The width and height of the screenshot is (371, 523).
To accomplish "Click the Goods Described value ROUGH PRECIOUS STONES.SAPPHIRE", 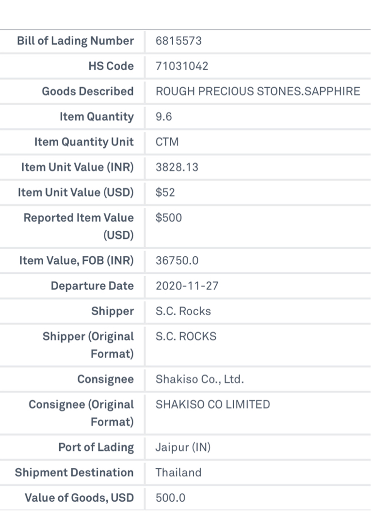I will [258, 92].
